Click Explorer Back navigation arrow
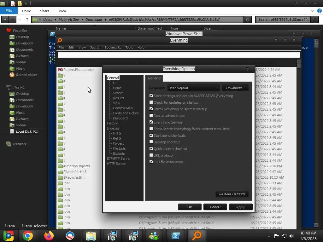This screenshot has height=242, width=323. point(5,20)
